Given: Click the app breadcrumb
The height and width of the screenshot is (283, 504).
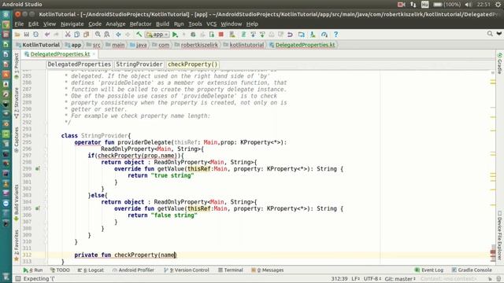Looking at the screenshot, I should (73, 45).
